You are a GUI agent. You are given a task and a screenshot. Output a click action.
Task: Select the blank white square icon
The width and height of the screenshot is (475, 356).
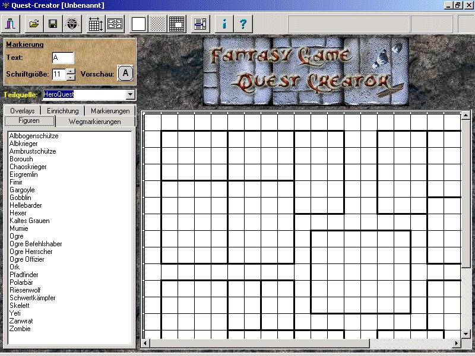click(x=138, y=24)
